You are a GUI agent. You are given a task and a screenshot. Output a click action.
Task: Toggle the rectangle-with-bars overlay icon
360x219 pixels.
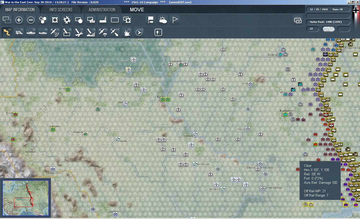91,20
